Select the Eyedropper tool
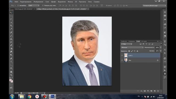176x99 pixels. pos(11,29)
